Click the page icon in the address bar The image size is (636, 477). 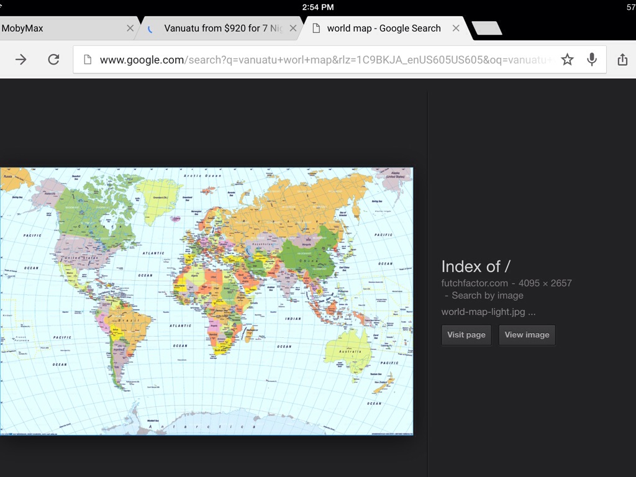tap(88, 60)
